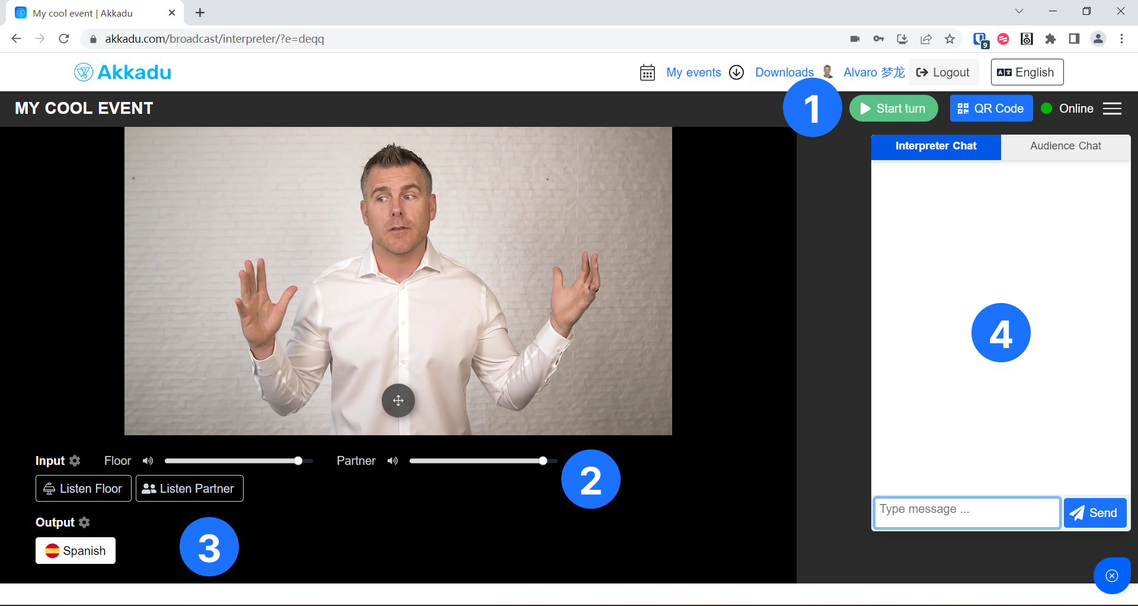The height and width of the screenshot is (606, 1138).
Task: Click the video move handle icon
Action: 398,401
